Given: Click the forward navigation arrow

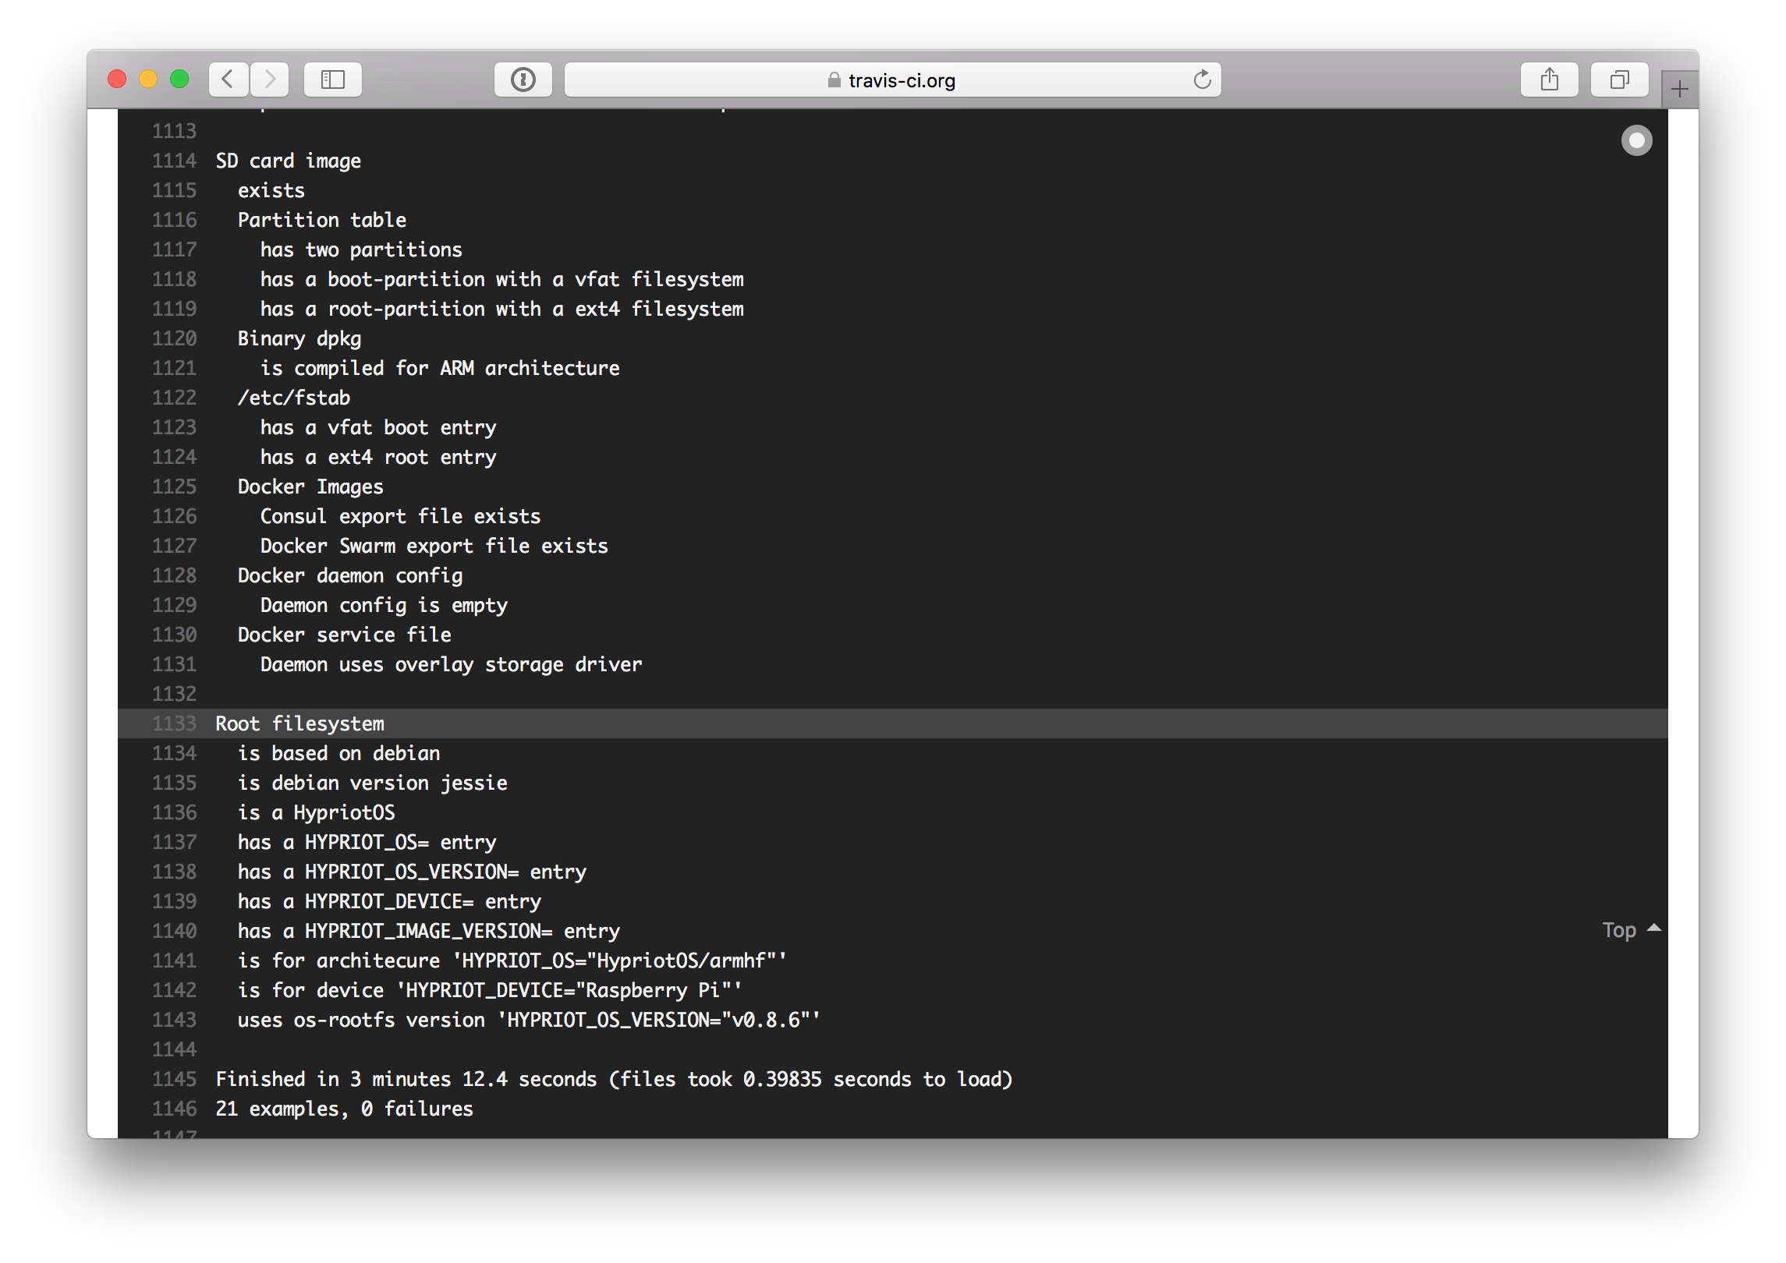Looking at the screenshot, I should [x=269, y=79].
